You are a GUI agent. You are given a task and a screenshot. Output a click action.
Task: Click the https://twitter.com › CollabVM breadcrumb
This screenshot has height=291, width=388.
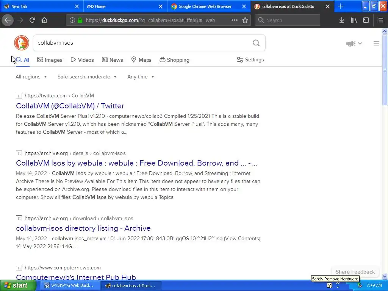click(59, 95)
